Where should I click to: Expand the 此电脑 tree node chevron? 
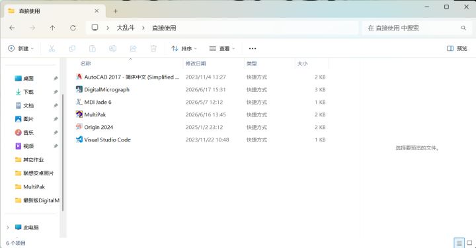pos(8,227)
